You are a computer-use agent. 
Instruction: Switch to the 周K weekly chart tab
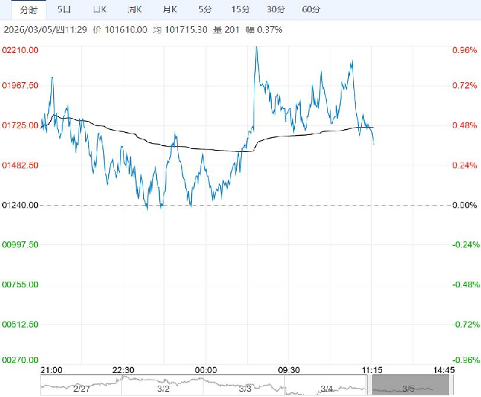coord(134,9)
